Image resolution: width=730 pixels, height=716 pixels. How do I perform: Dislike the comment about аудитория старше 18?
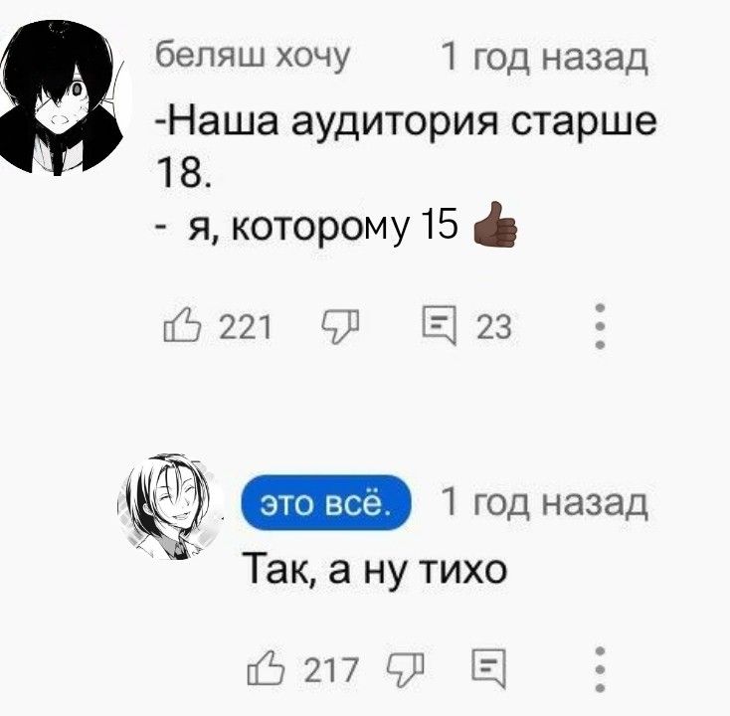(x=341, y=326)
